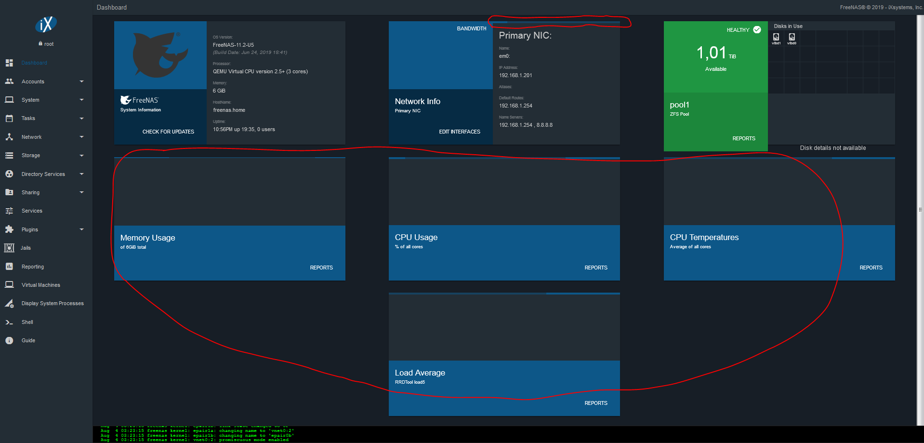Click the name servers value 8.8.8.8

tap(544, 125)
